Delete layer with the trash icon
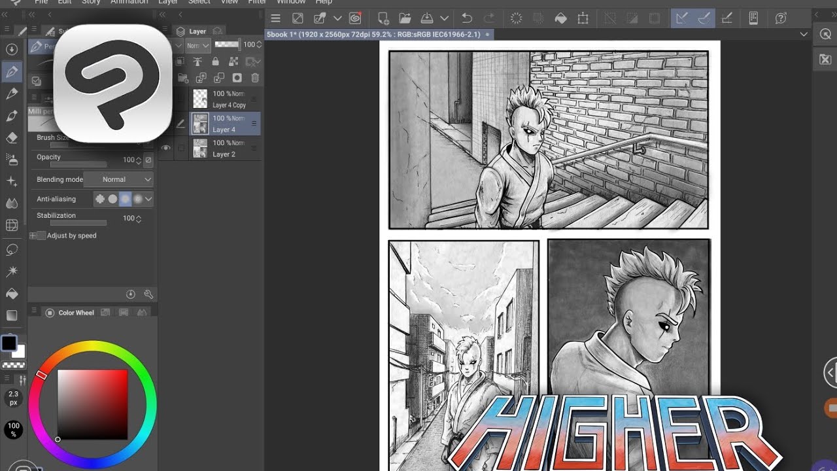Image resolution: width=837 pixels, height=471 pixels. click(255, 78)
